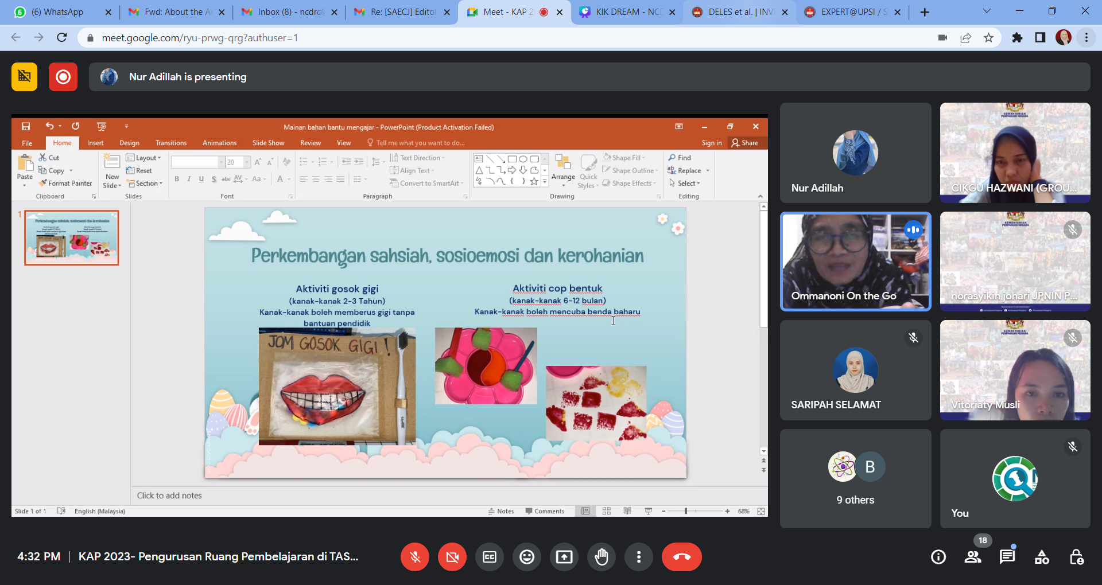Turn on the camera

click(452, 557)
